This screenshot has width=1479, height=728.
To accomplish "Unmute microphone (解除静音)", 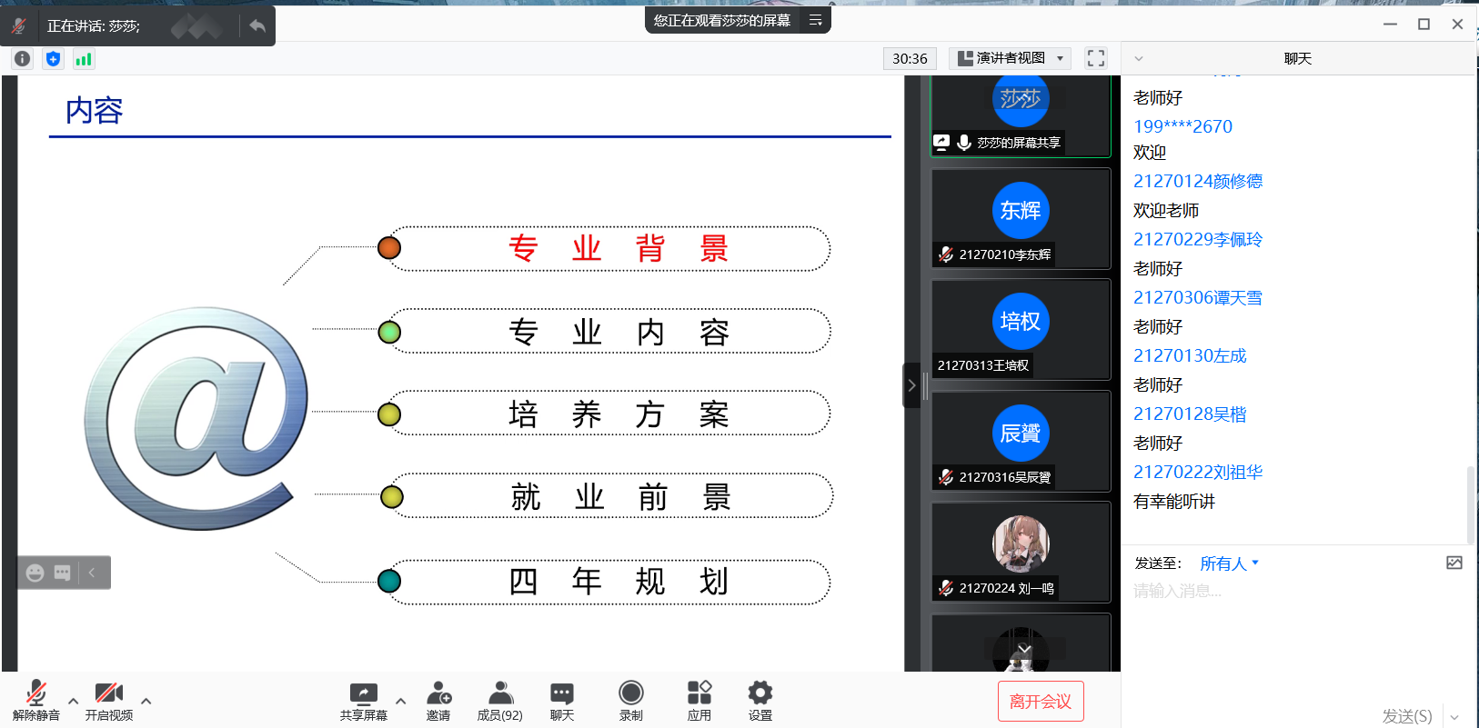I will point(36,701).
